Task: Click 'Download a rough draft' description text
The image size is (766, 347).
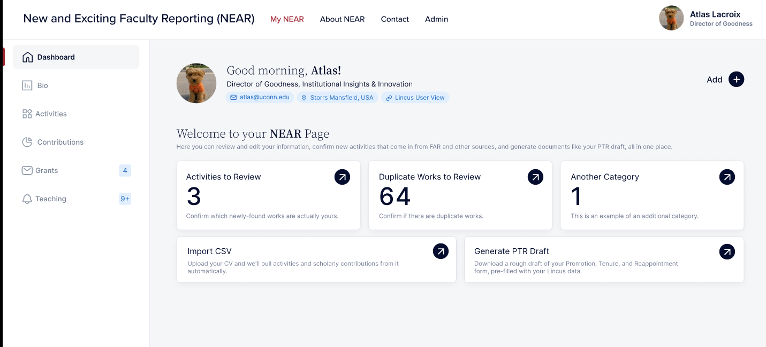Action: (x=576, y=267)
